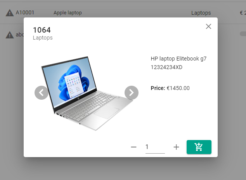Select the A10001 product code

coord(25,12)
